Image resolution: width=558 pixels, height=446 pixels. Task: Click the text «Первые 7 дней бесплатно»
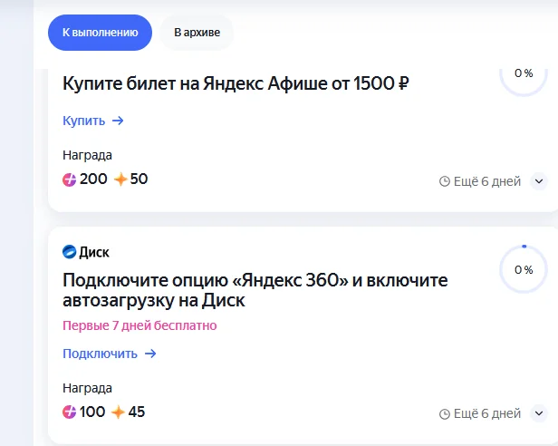(139, 325)
